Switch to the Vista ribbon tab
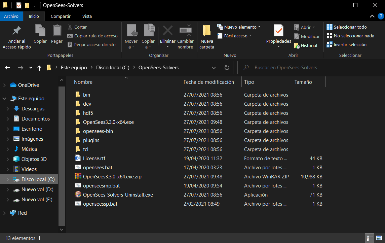The height and width of the screenshot is (243, 385). click(87, 16)
